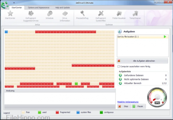Click the single green used block in map
The height and width of the screenshot is (120, 173).
(x=76, y=84)
